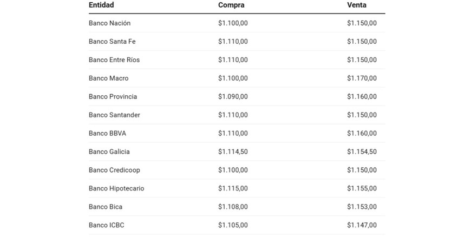471x237 pixels.
Task: Select Banco Santander entity cell
Action: tap(114, 115)
